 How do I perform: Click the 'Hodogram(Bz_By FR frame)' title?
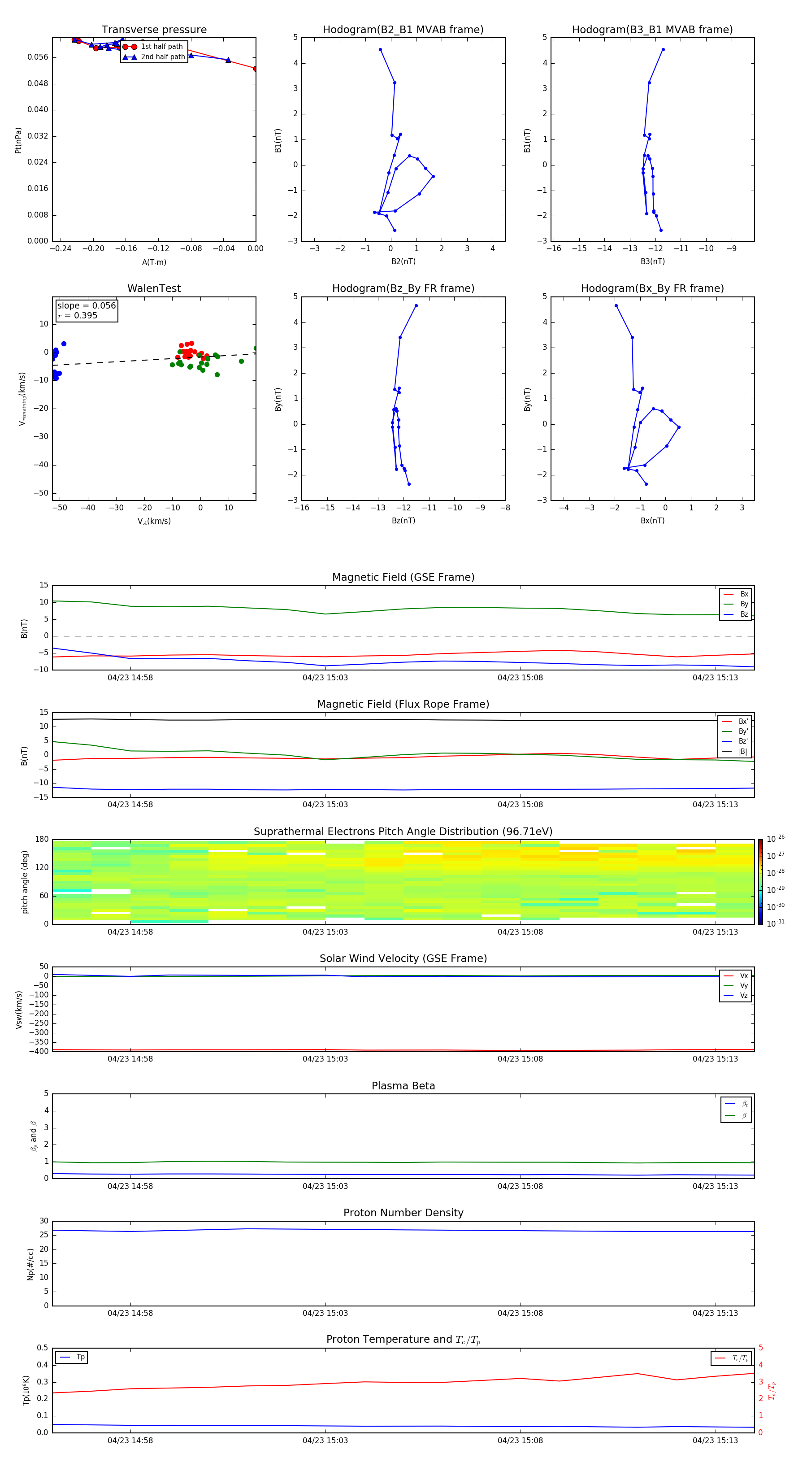[x=403, y=288]
